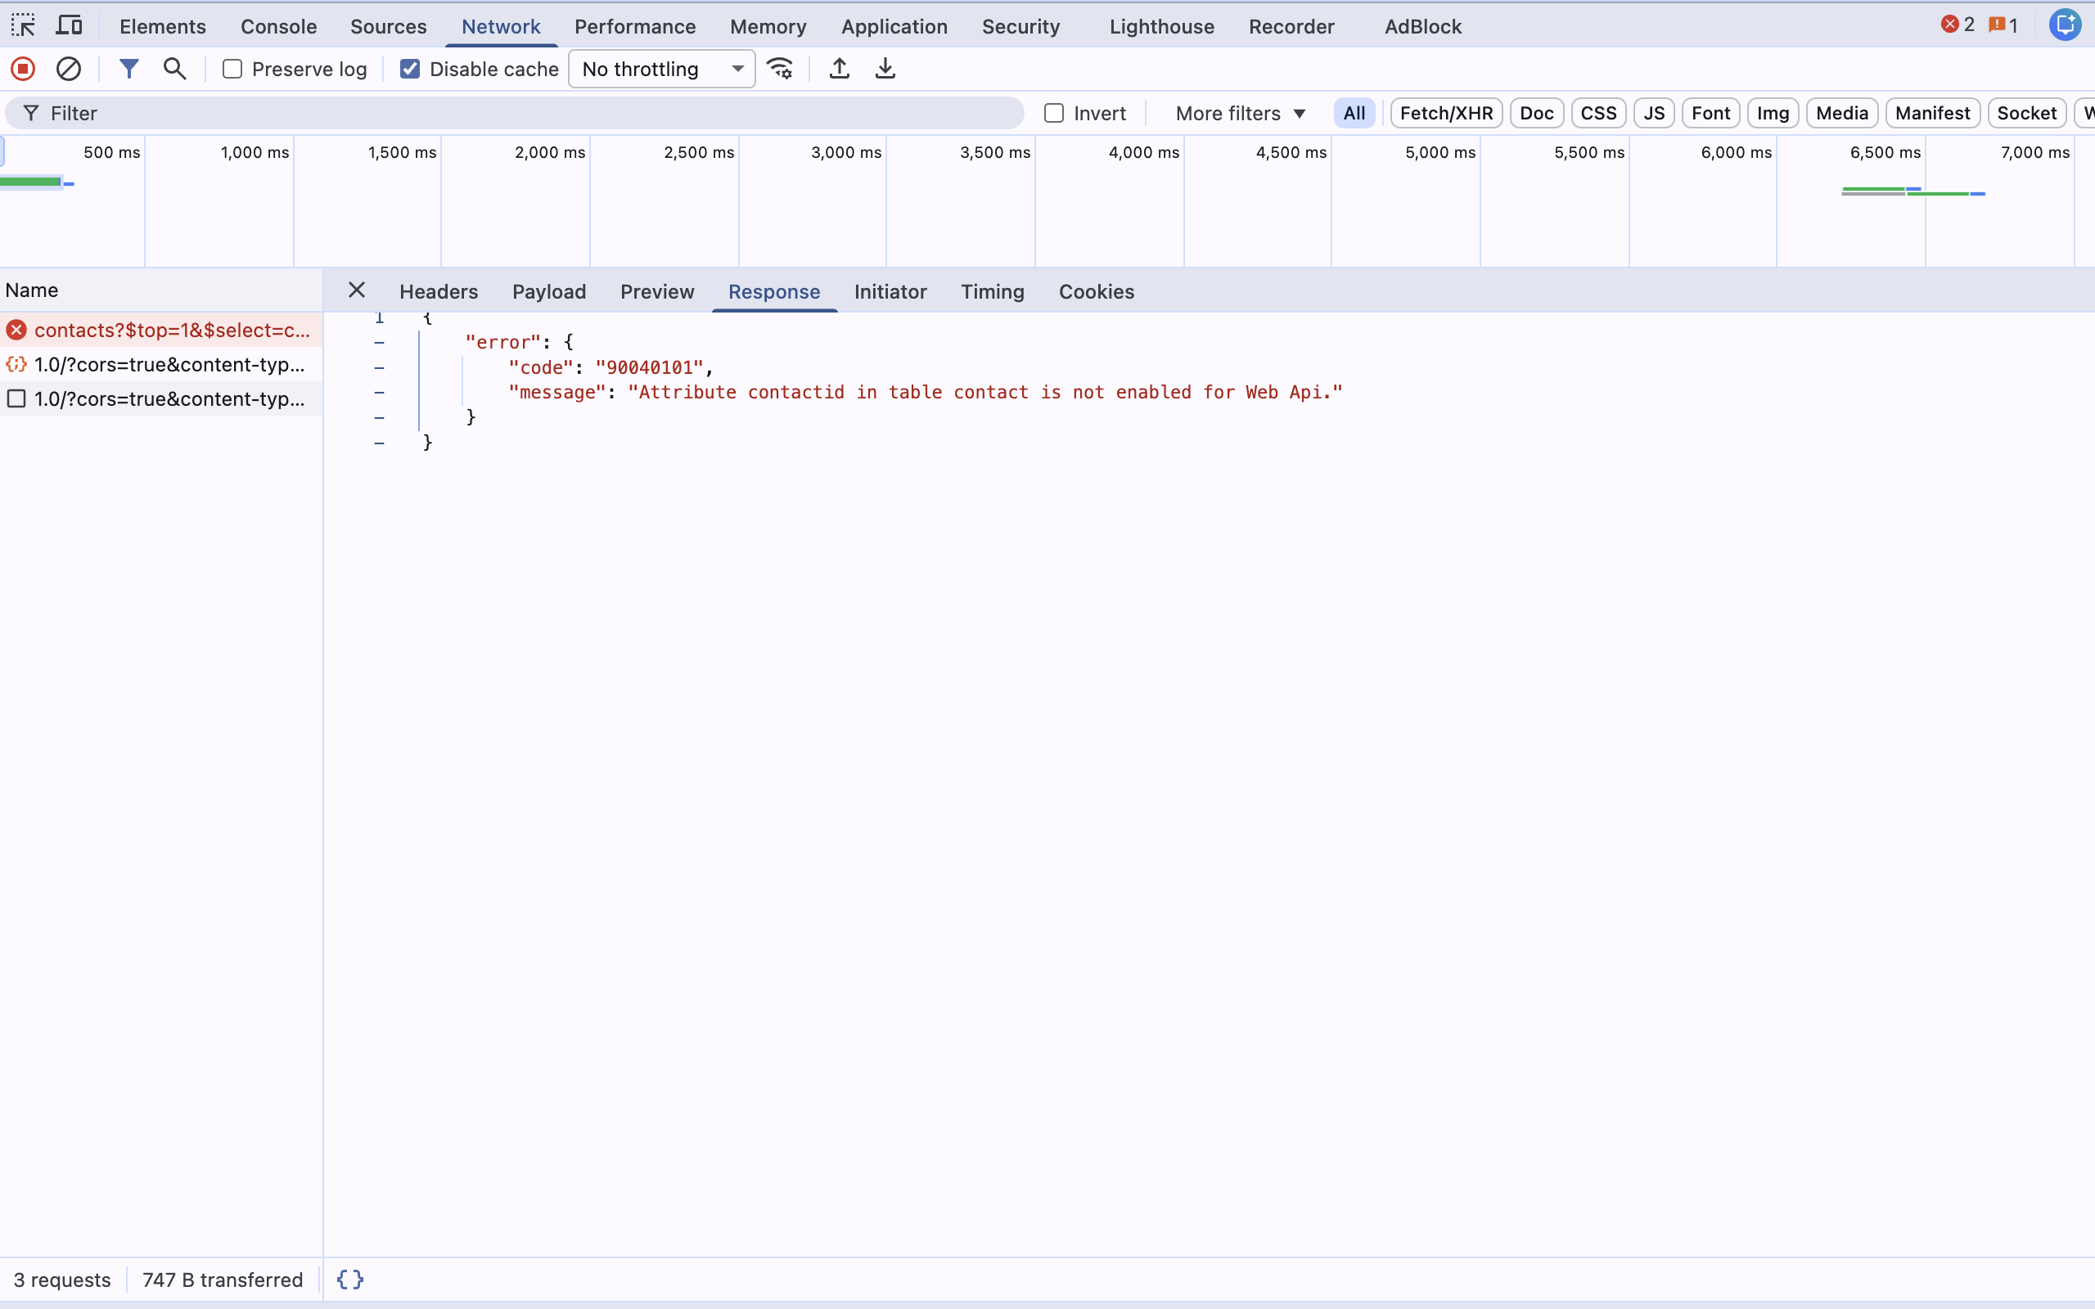Filter by JS requests
The height and width of the screenshot is (1309, 2095).
[1653, 114]
